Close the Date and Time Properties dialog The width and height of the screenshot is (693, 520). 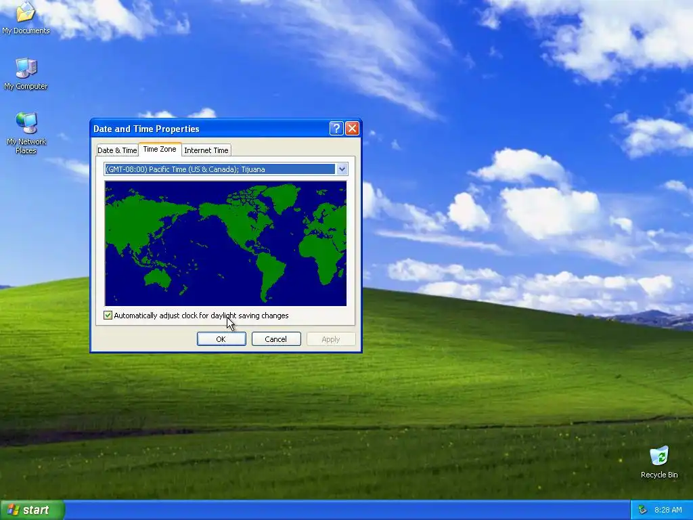352,129
